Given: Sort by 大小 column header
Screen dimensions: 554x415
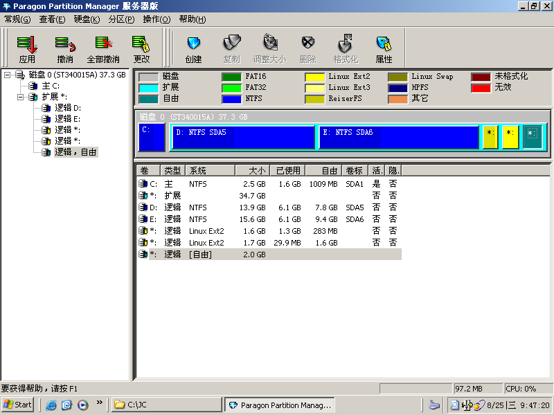Looking at the screenshot, I should tap(253, 171).
